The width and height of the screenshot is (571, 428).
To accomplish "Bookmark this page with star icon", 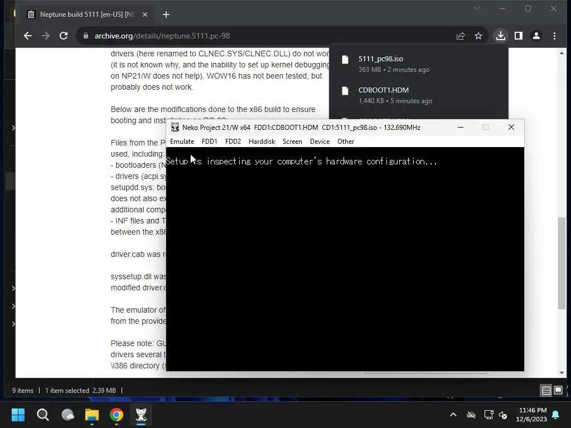I will coord(478,36).
